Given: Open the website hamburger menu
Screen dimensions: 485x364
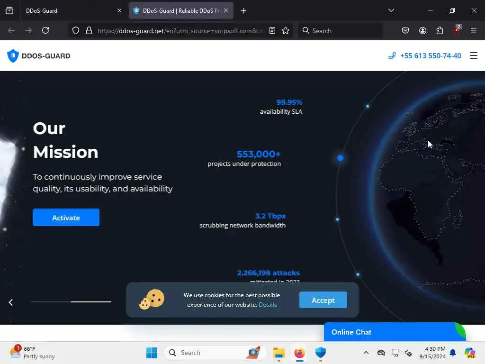Looking at the screenshot, I should [x=474, y=55].
